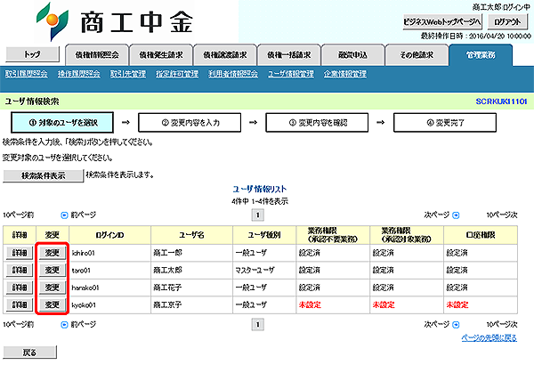Screen dimensions: 534x373
Task: Click the screen ID SCRKUK11101
Action: click(x=501, y=101)
